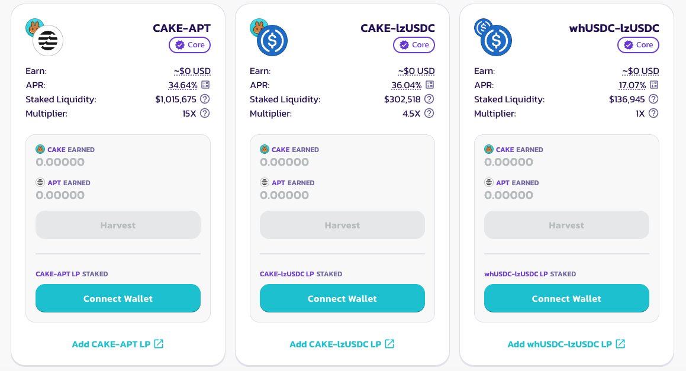
Task: Open APR calculator for CAKE-lzUSDC farm
Action: coord(430,85)
